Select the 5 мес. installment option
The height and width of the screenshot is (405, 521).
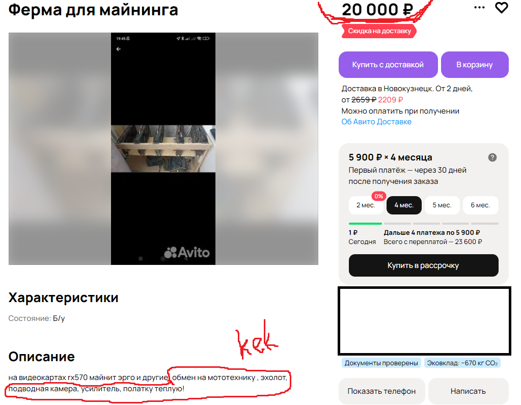click(x=442, y=205)
